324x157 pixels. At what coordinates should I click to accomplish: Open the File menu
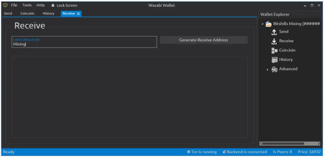14,5
